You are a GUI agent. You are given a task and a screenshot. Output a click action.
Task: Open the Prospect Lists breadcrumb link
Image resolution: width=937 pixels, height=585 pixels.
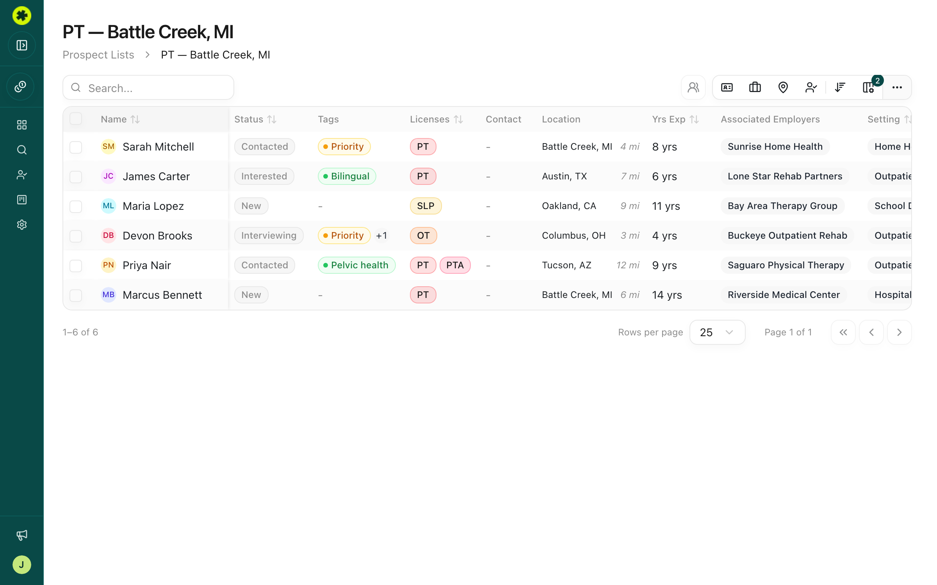98,55
